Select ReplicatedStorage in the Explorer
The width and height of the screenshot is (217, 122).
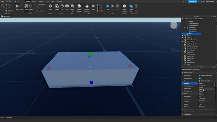click(192, 46)
